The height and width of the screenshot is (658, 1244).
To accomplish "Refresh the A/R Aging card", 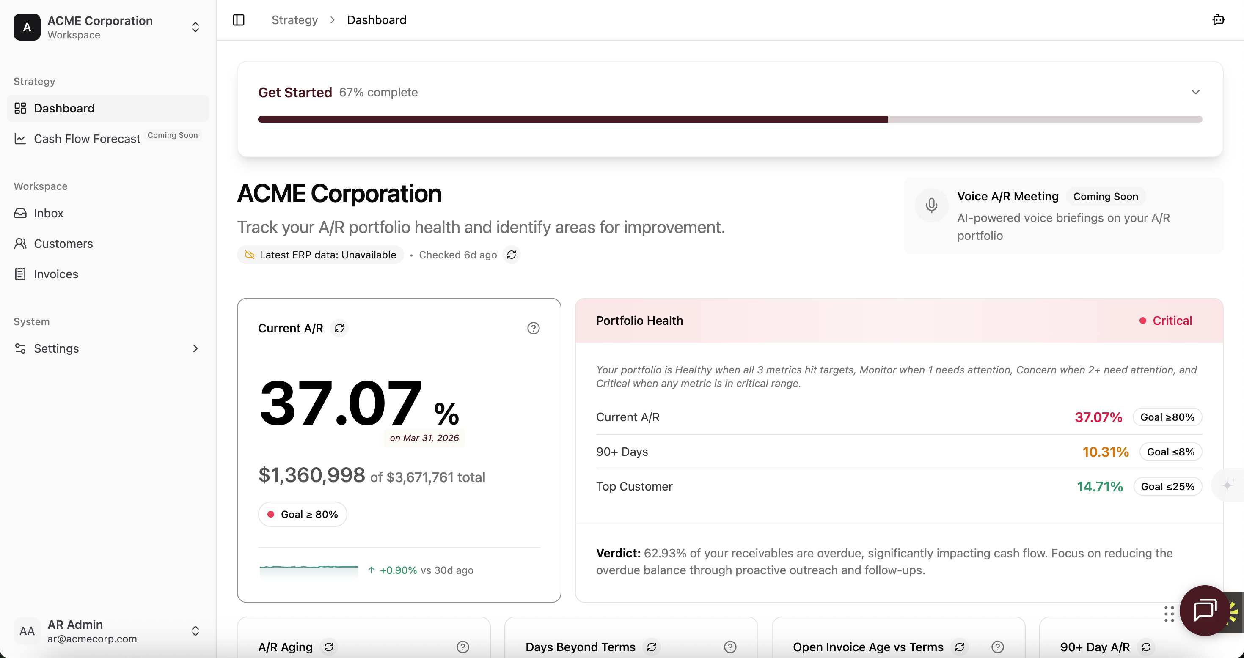I will [x=329, y=647].
